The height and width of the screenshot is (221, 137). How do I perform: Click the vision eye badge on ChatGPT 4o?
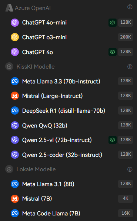(113, 52)
